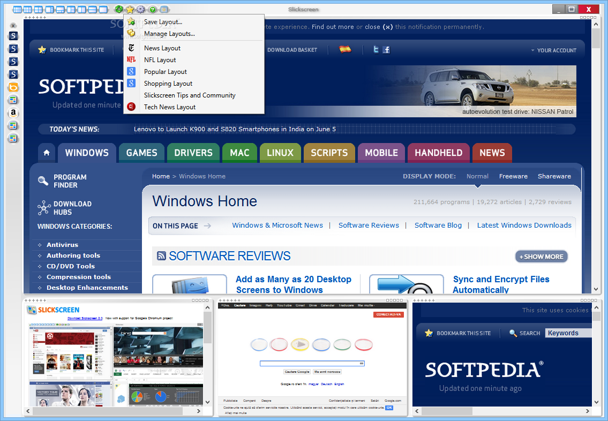Open Windows & Microsoft News link
The height and width of the screenshot is (421, 608).
tap(277, 225)
